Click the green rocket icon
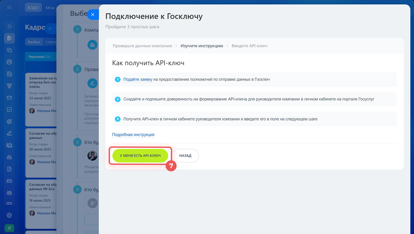This screenshot has height=234, width=414. pyautogui.click(x=9, y=228)
